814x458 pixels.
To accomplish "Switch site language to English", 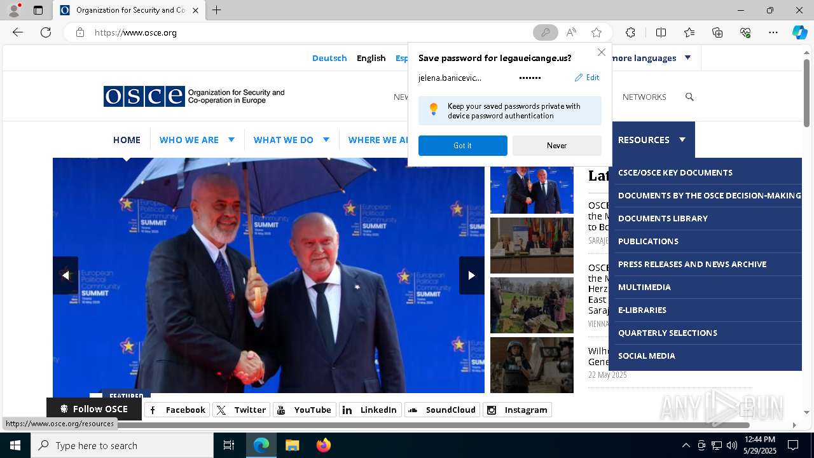I will pos(371,58).
